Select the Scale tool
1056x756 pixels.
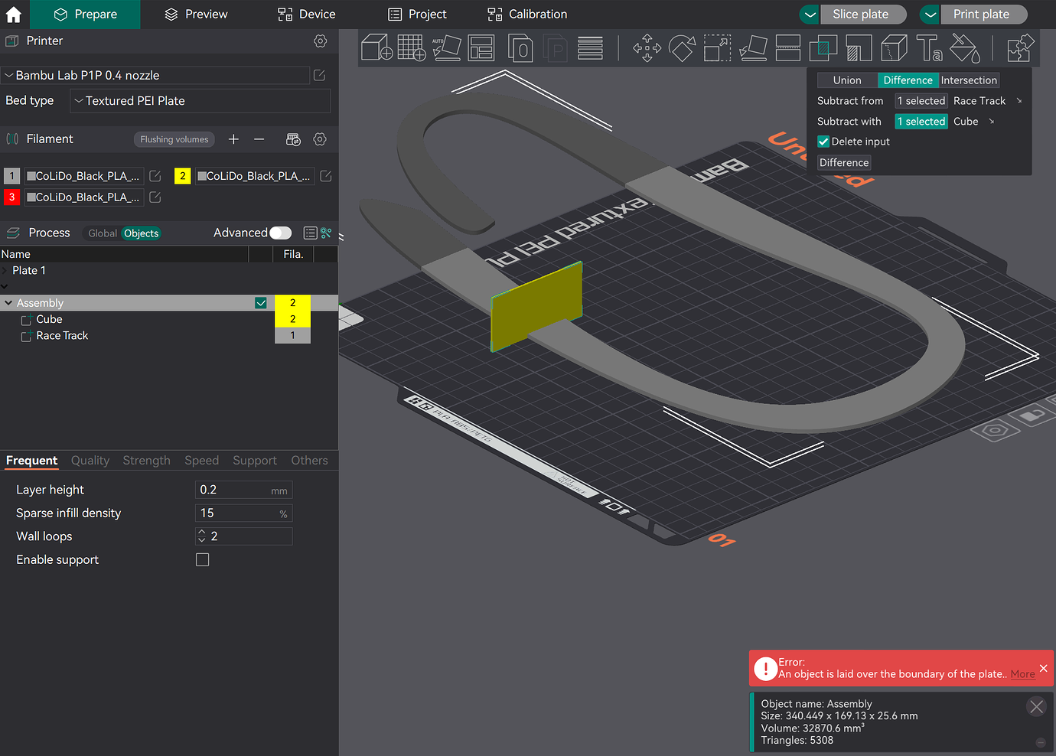point(717,48)
